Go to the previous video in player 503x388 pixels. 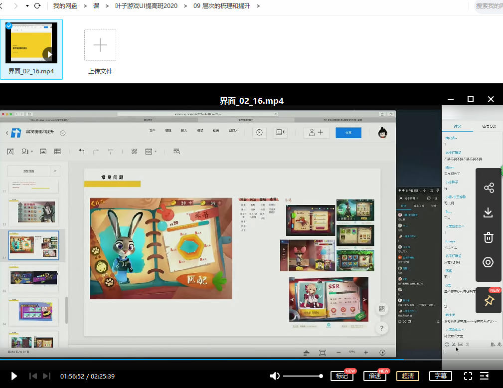[33, 376]
